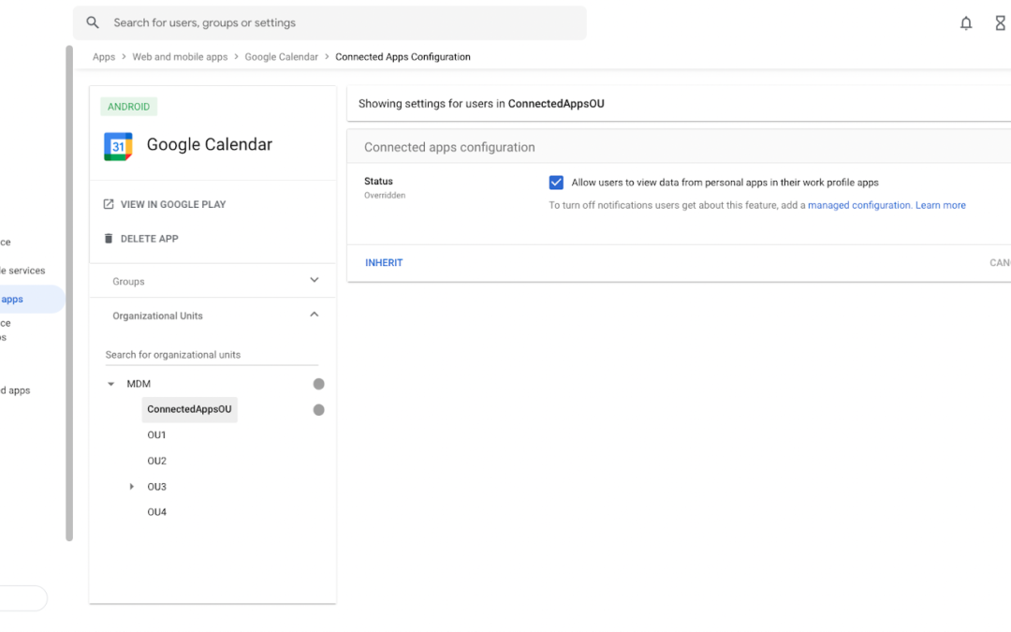Open the Learn more link

tap(941, 205)
